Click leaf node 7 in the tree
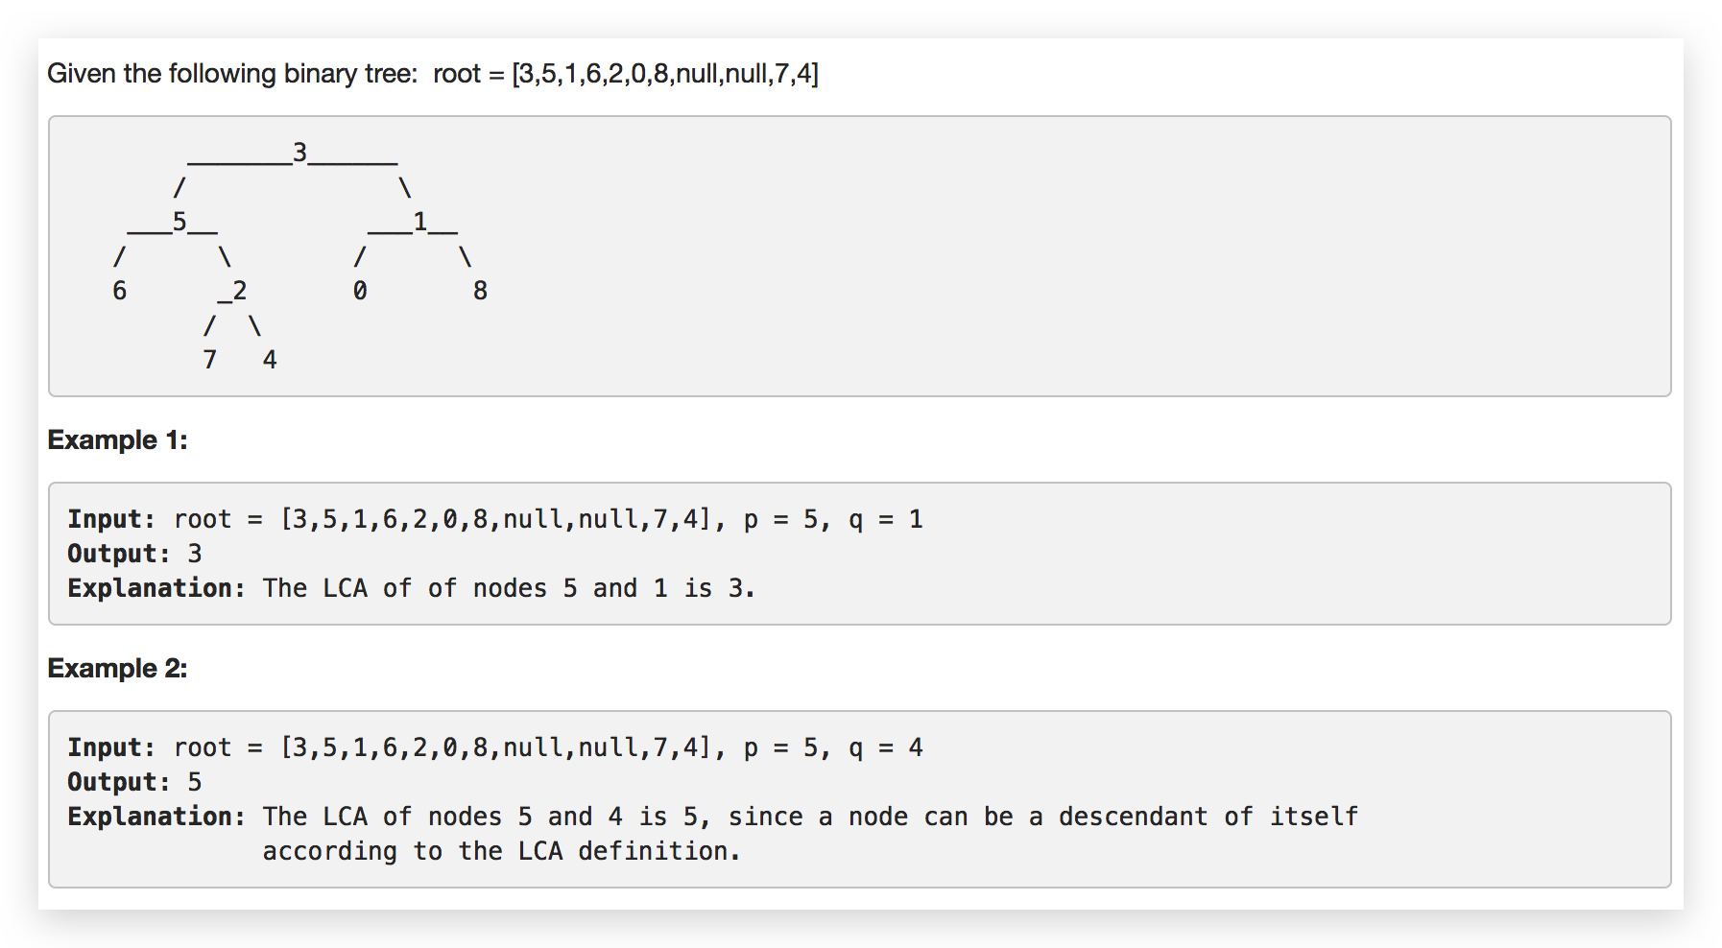 tap(209, 360)
